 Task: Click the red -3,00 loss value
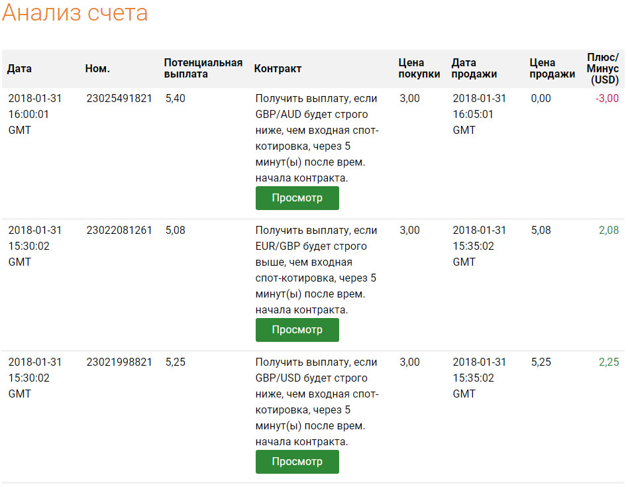coord(607,99)
